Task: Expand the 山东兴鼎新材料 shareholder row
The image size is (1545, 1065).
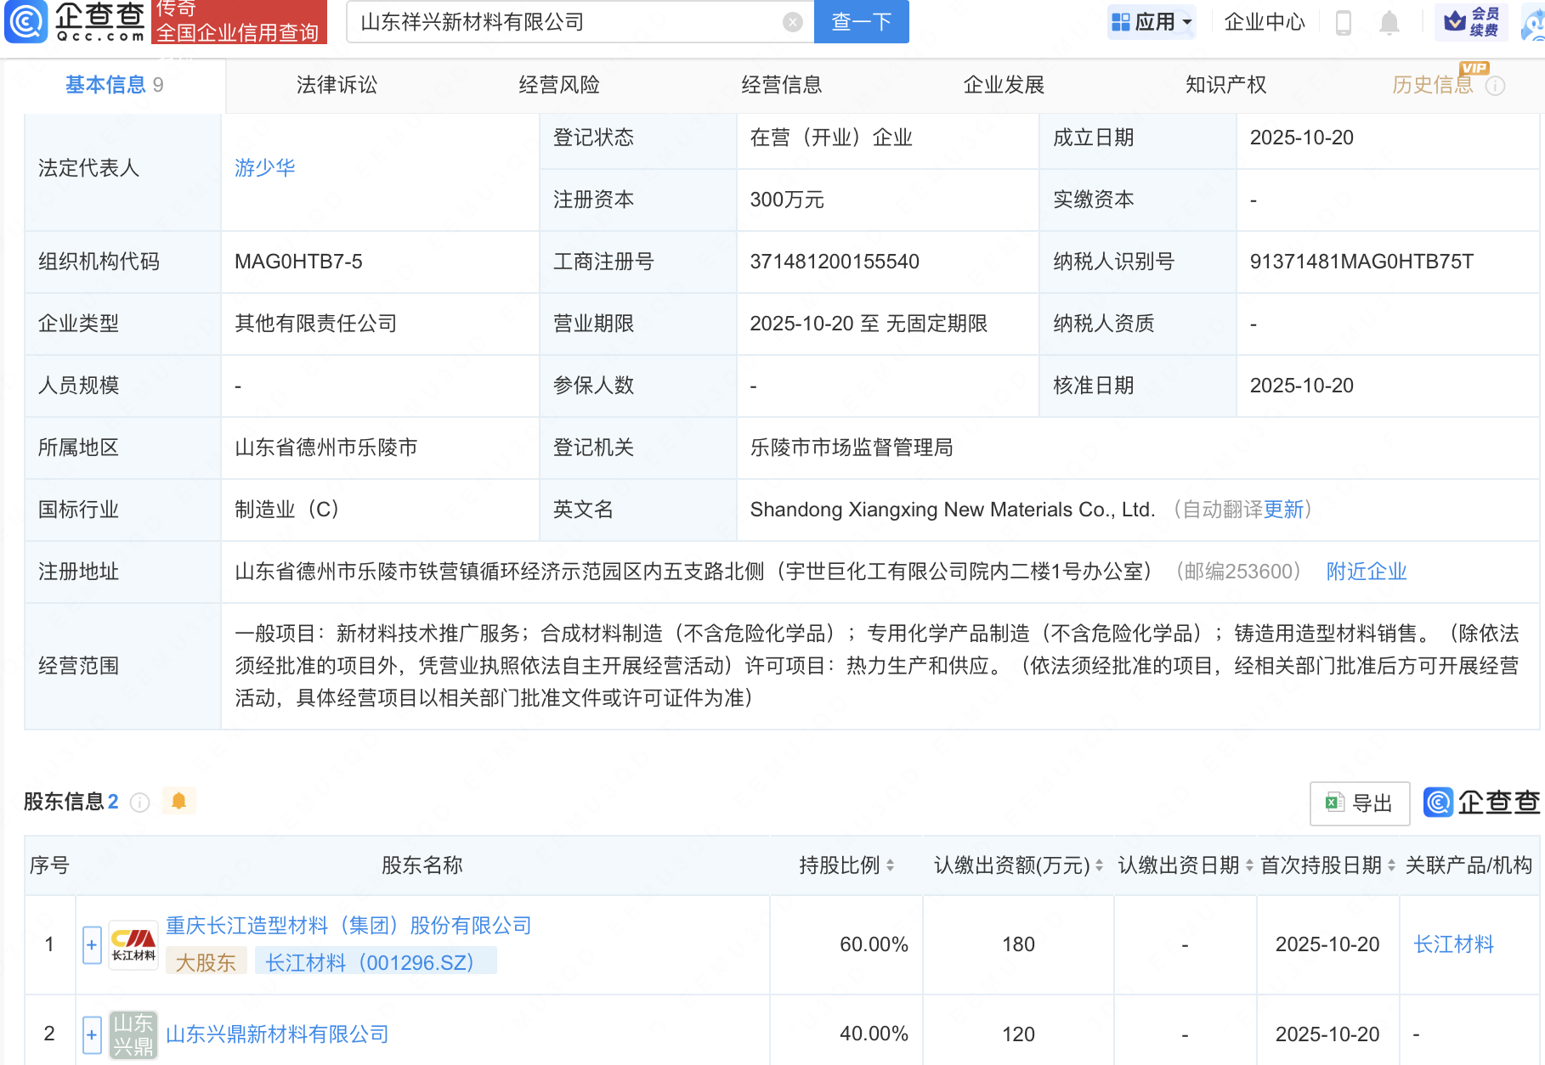Action: (92, 1034)
